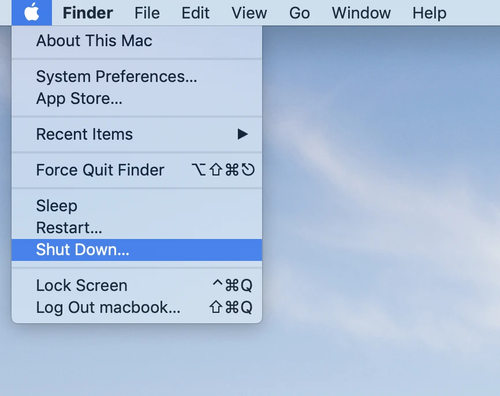Open About This Mac

94,40
